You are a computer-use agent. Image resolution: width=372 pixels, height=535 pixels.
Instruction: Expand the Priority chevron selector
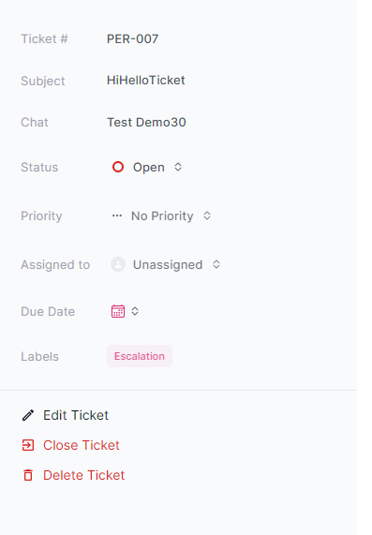(207, 215)
